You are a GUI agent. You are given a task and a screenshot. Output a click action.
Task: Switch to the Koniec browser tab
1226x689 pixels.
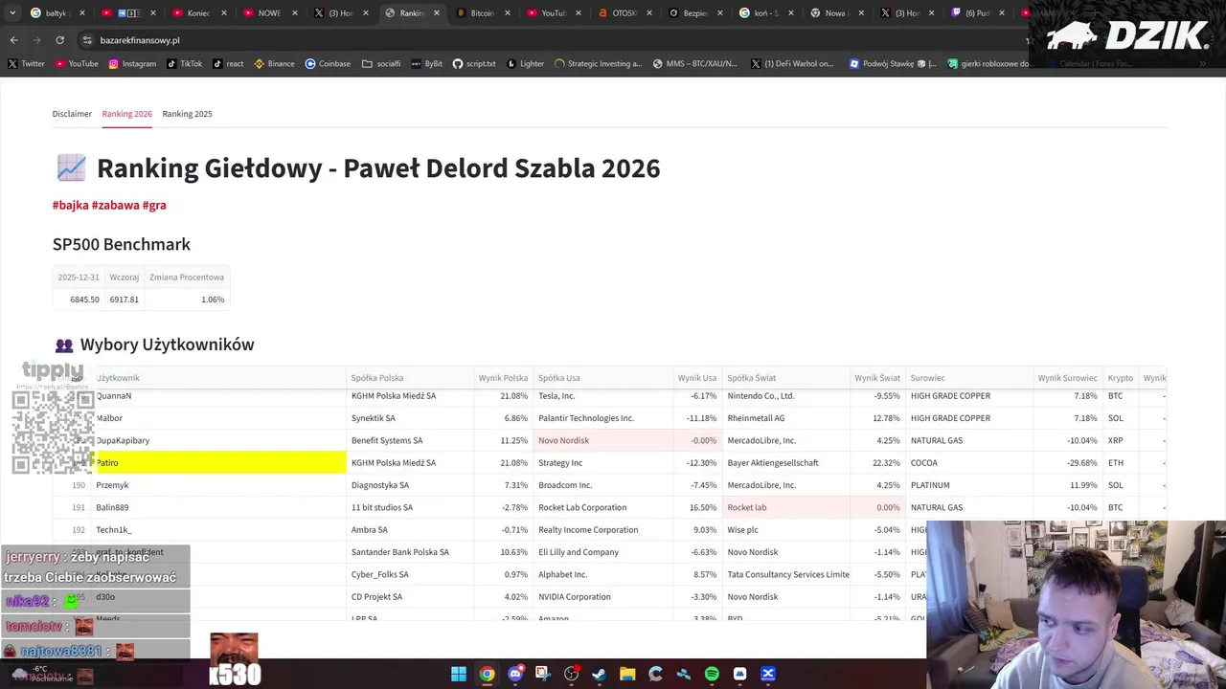click(198, 13)
